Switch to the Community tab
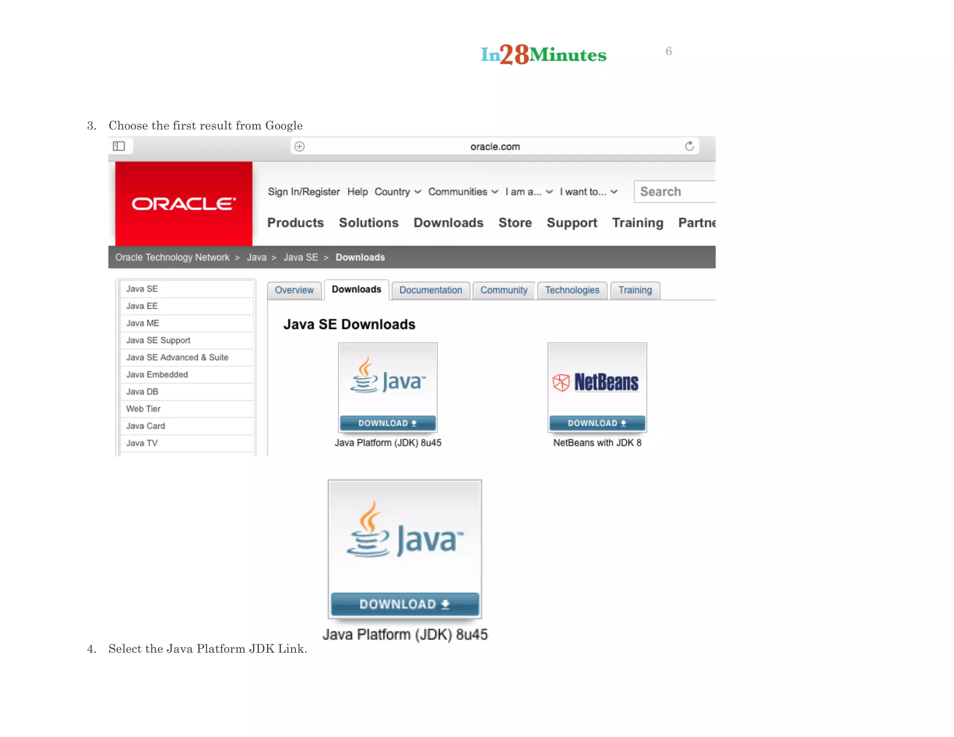Viewport: 954px width, 737px height. (x=504, y=290)
